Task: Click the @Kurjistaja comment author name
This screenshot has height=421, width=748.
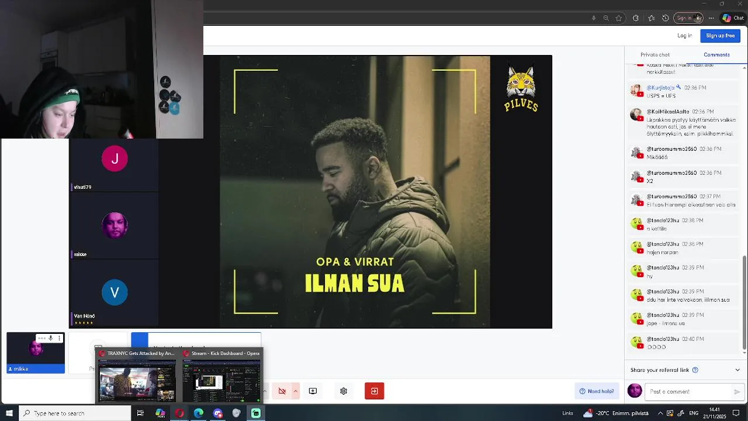Action: (660, 88)
